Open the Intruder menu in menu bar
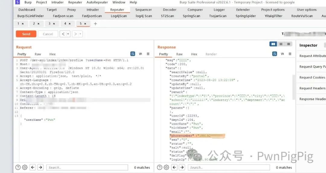This screenshot has width=326, height=173. tap(57, 2)
